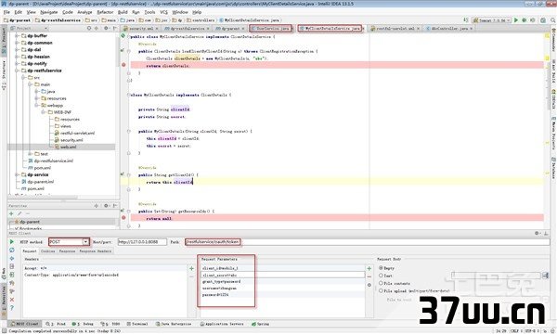This screenshot has height=334, width=557.
Task: Open the Terminal tool window
Action: pos(137,324)
